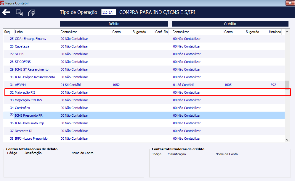295x181 pixels.
Task: Select row 34 Comissões
Action: point(144,108)
